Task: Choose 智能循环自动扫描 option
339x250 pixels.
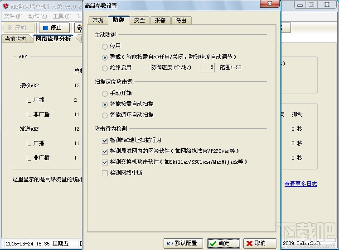Action: click(x=105, y=115)
